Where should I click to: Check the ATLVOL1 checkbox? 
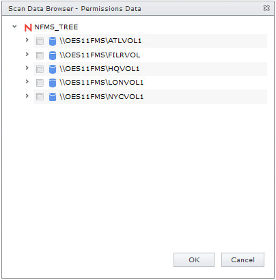40,41
